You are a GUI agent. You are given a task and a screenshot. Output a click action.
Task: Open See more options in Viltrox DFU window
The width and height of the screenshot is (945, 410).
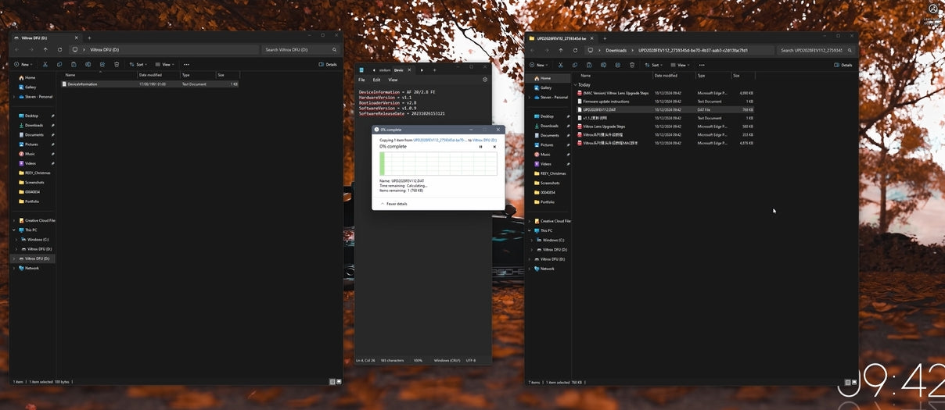[186, 64]
